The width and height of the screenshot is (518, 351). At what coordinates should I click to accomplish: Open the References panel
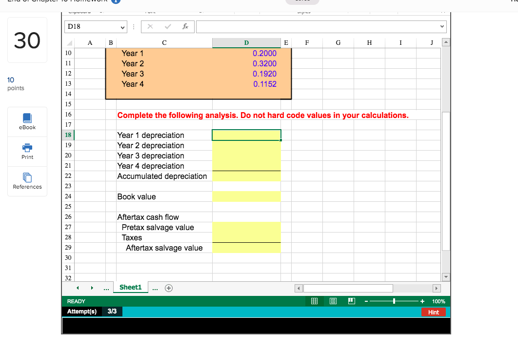click(x=27, y=181)
